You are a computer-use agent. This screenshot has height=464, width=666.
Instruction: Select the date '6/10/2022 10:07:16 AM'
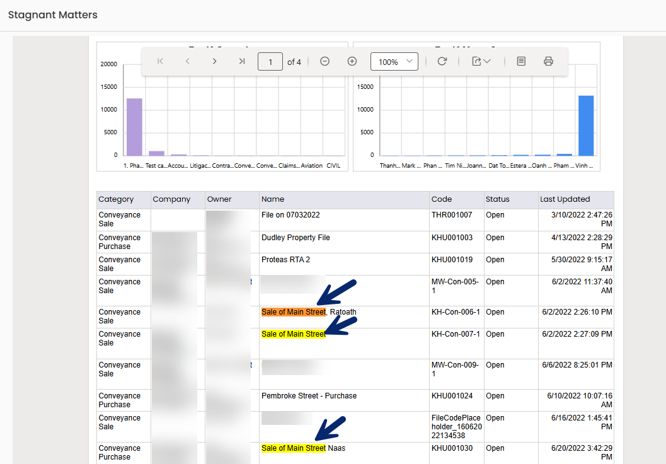pos(580,400)
